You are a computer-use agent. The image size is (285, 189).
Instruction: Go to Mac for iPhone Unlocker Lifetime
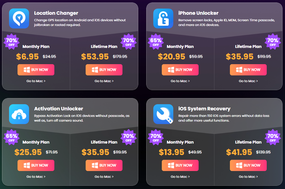tap(248, 81)
